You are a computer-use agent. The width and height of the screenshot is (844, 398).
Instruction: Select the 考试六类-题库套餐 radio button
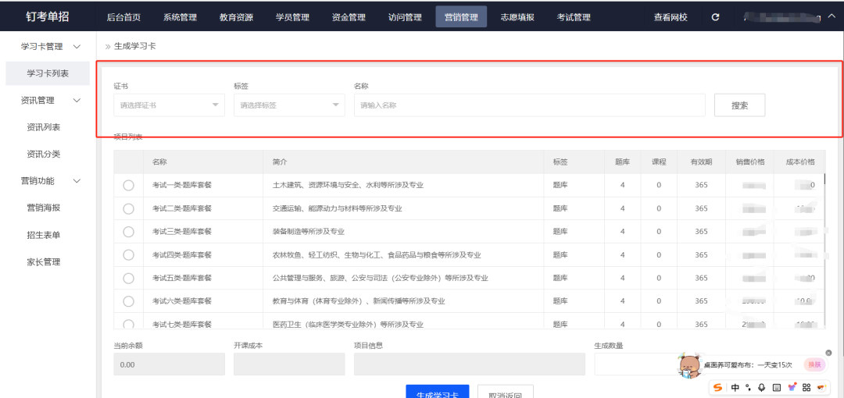tap(129, 301)
